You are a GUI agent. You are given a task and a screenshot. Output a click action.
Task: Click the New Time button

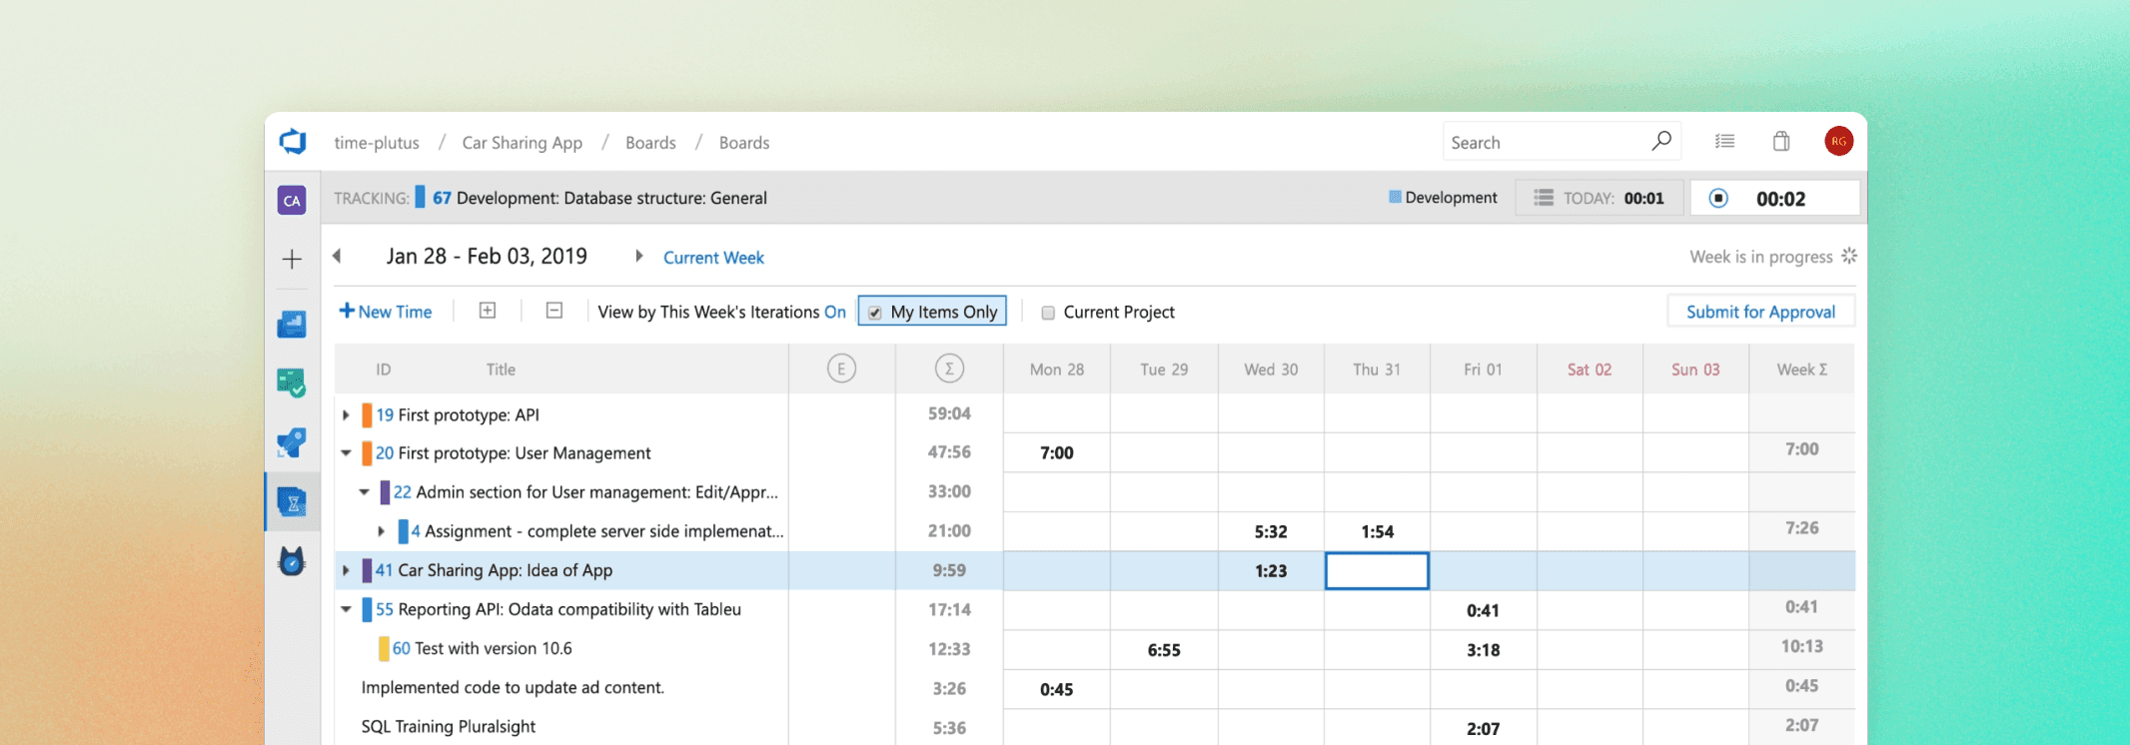point(386,312)
